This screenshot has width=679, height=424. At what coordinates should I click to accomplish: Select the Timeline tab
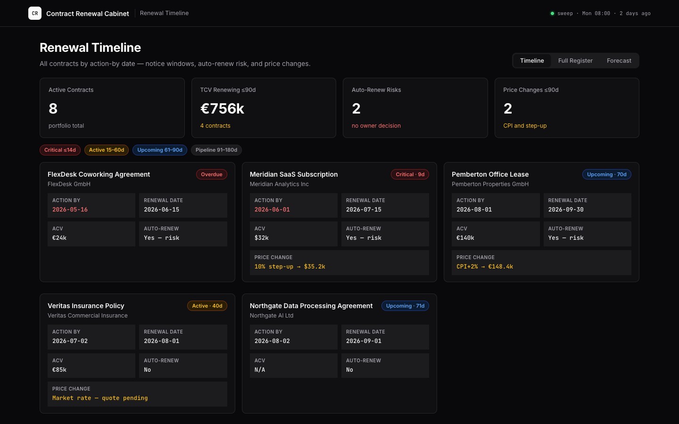[532, 61]
